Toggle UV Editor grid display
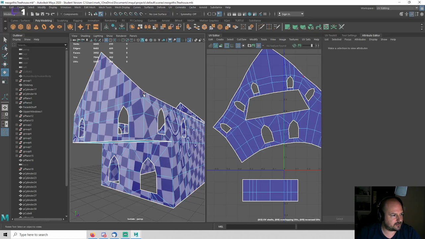This screenshot has width=425, height=239. [238, 45]
